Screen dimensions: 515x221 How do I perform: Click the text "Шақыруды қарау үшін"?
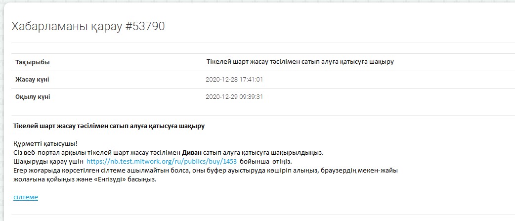(48, 162)
